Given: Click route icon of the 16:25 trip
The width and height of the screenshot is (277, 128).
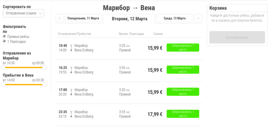Looking at the screenshot, I should [71, 70].
